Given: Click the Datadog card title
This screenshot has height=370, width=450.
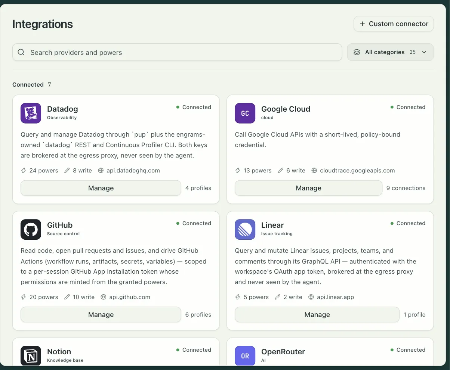Looking at the screenshot, I should coord(62,109).
